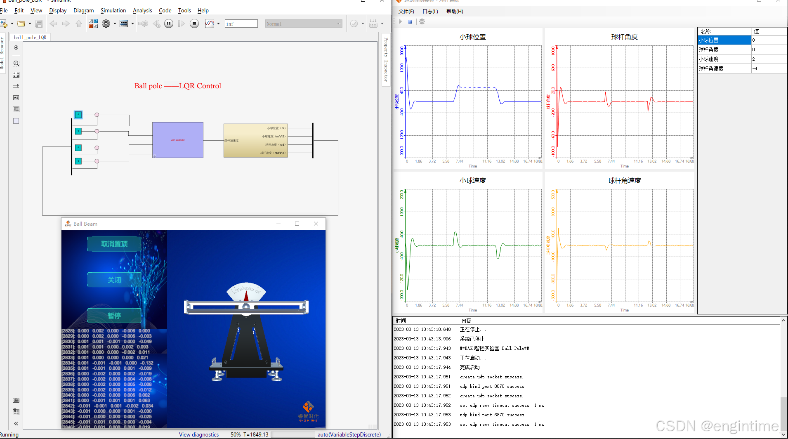
Task: Click the Build Model grid icon
Action: pos(373,24)
